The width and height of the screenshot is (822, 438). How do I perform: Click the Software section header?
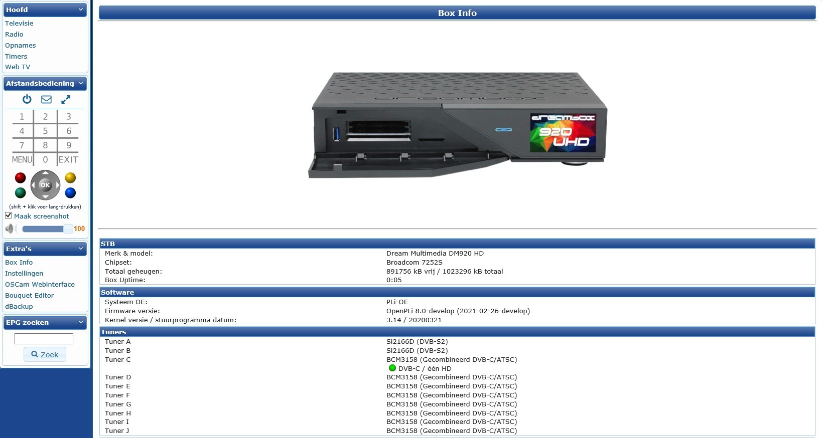click(457, 292)
